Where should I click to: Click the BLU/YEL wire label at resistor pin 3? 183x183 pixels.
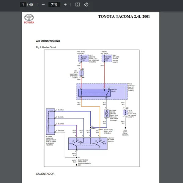tap(61, 117)
